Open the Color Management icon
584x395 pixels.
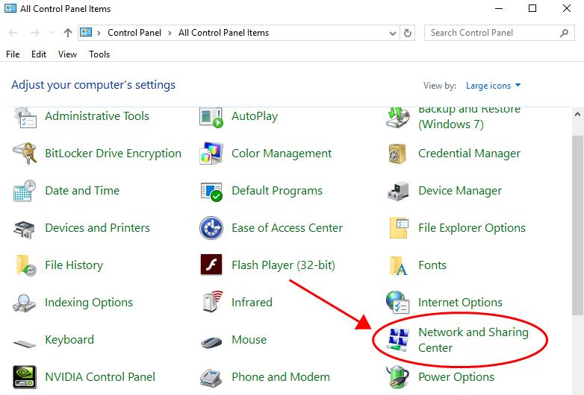click(x=211, y=154)
